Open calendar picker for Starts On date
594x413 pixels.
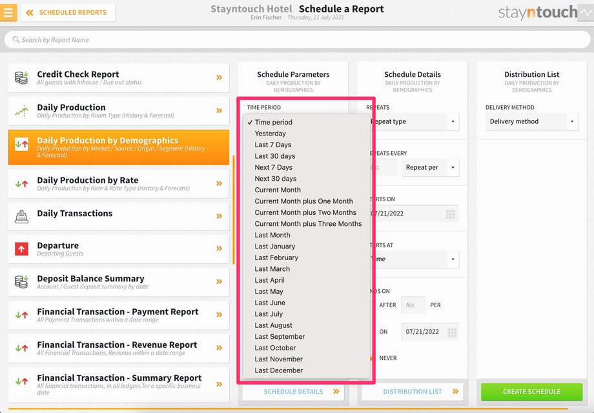451,215
